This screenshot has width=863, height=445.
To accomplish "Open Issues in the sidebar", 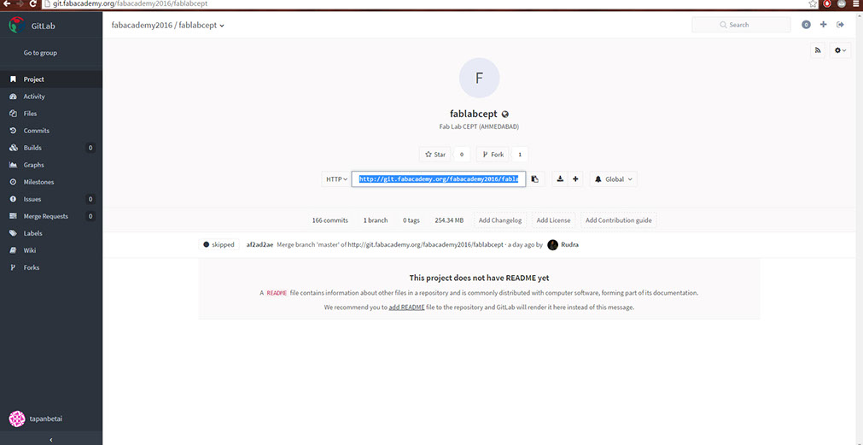I will 51,199.
